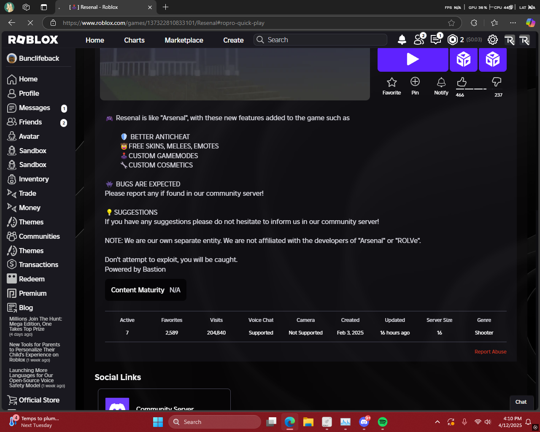This screenshot has height=432, width=540.
Task: Open the tab actions menu
Action: pos(44,7)
